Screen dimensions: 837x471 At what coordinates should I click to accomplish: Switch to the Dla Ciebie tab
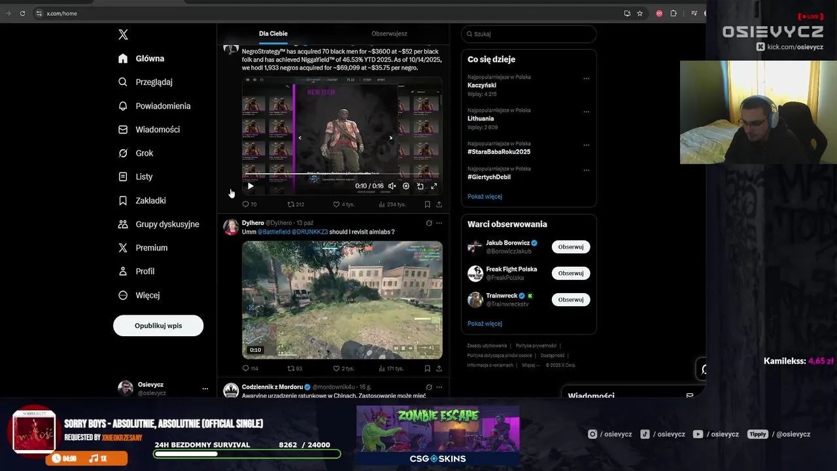coord(273,33)
